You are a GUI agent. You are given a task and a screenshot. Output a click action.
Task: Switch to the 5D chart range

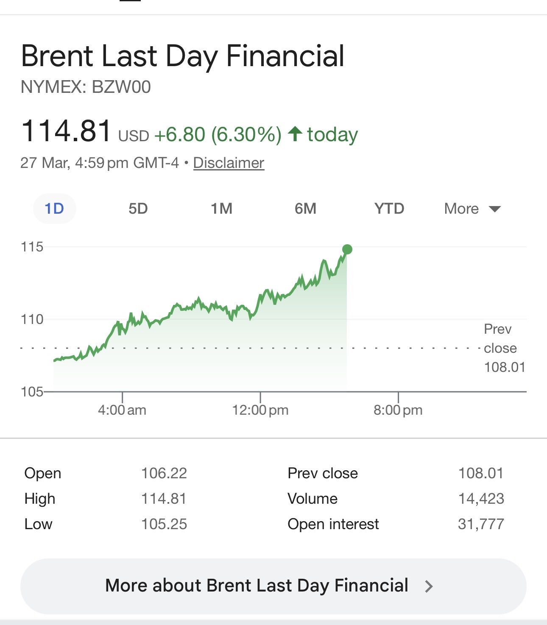(138, 209)
